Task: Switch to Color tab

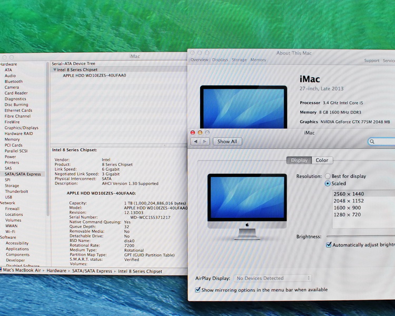Action: point(322,160)
